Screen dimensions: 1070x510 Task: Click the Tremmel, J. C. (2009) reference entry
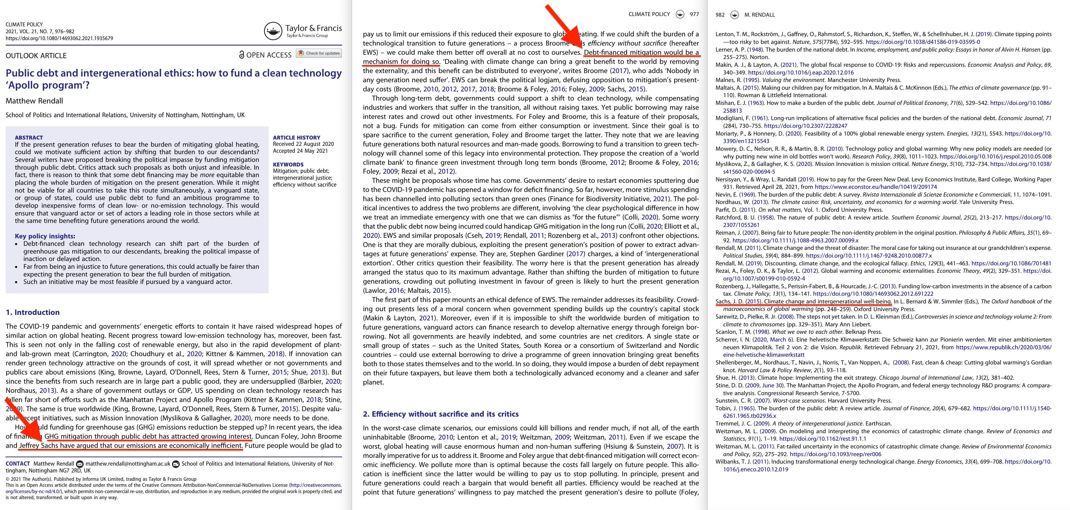(x=803, y=423)
